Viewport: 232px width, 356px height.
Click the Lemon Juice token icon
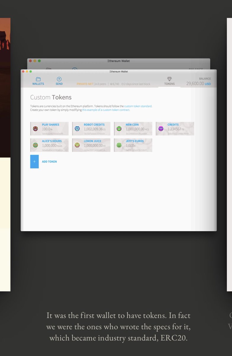coord(77,145)
